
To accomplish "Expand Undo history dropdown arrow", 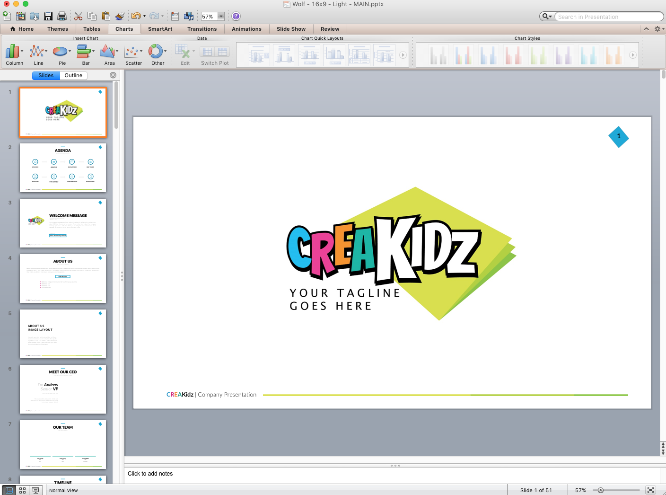I will coord(144,16).
